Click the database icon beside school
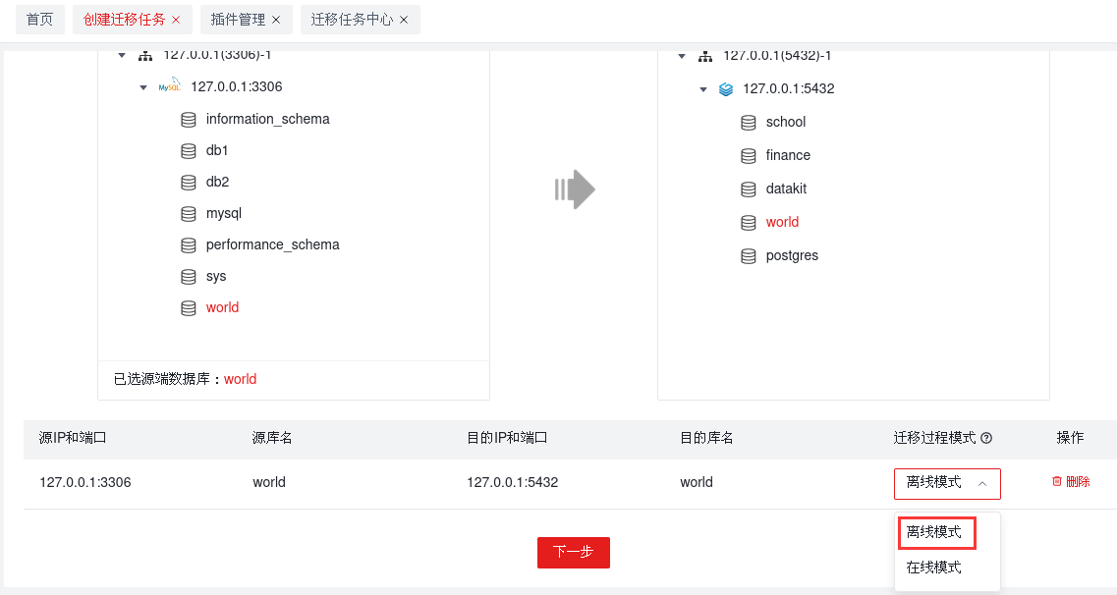The image size is (1117, 595). [749, 122]
